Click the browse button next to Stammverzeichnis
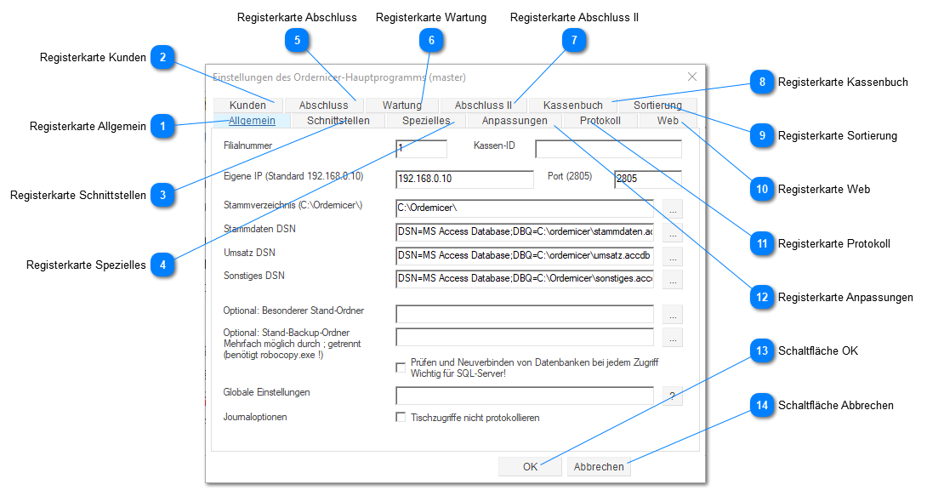 (672, 208)
